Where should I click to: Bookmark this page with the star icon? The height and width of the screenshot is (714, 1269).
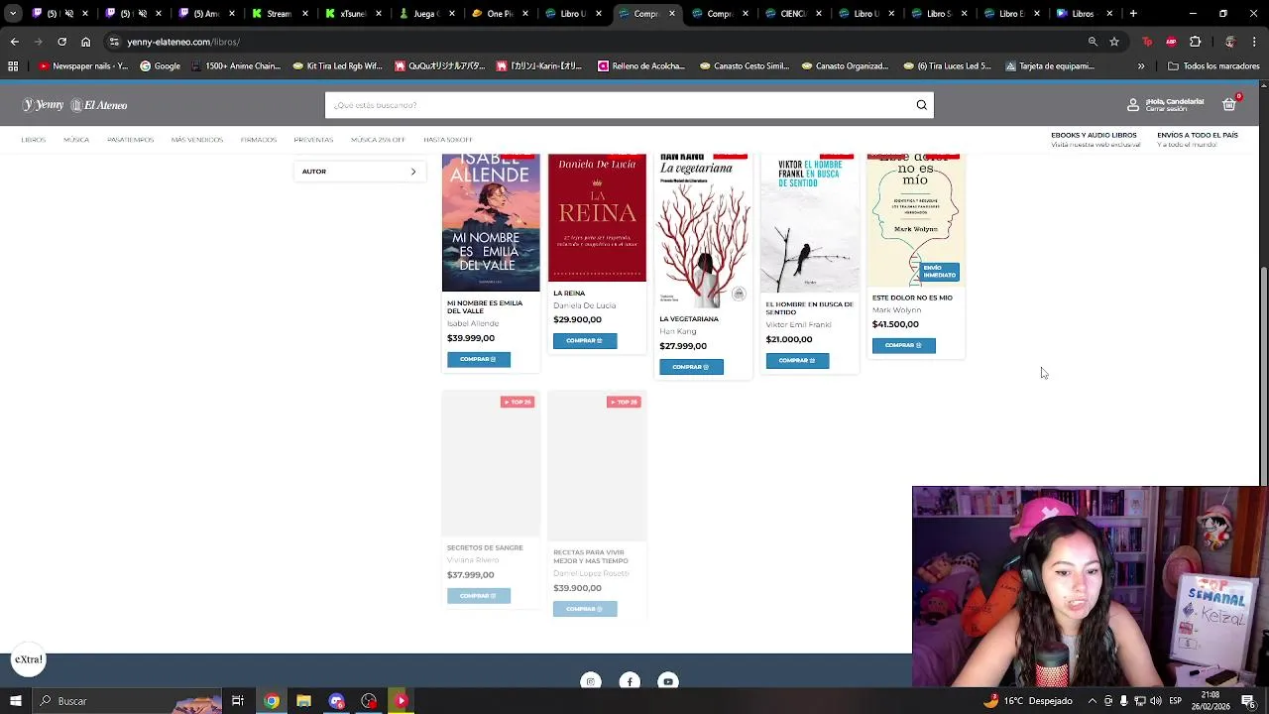1114,42
